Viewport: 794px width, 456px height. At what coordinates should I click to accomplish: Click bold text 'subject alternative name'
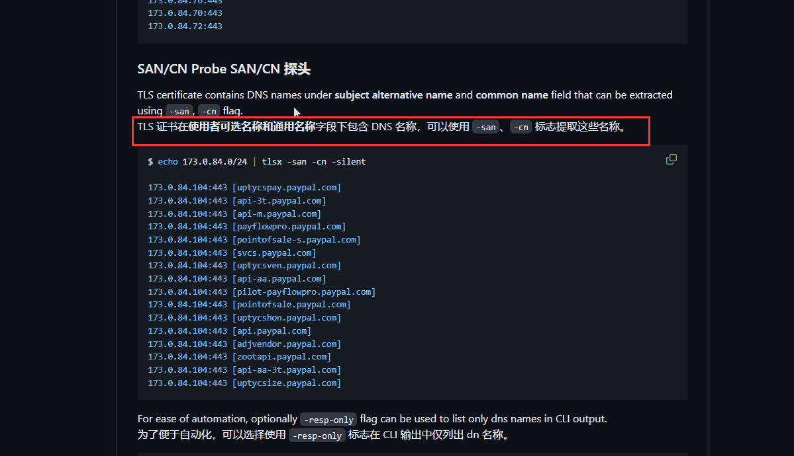393,95
